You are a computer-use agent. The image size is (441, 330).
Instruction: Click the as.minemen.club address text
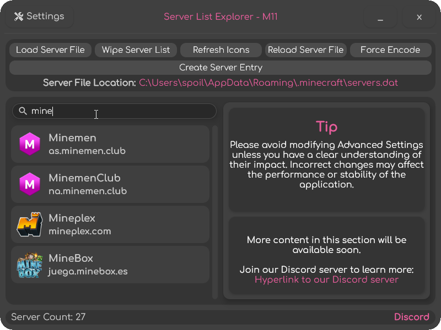87,151
